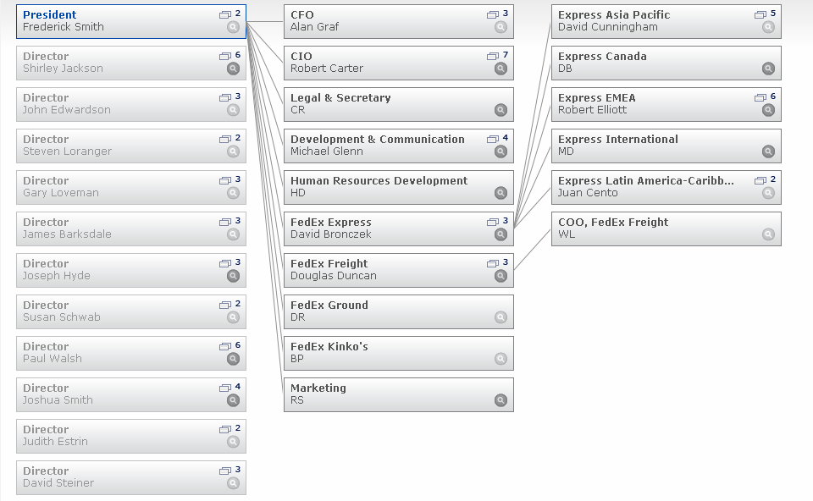Click the Human Resources Development title
813x501 pixels.
(x=379, y=181)
